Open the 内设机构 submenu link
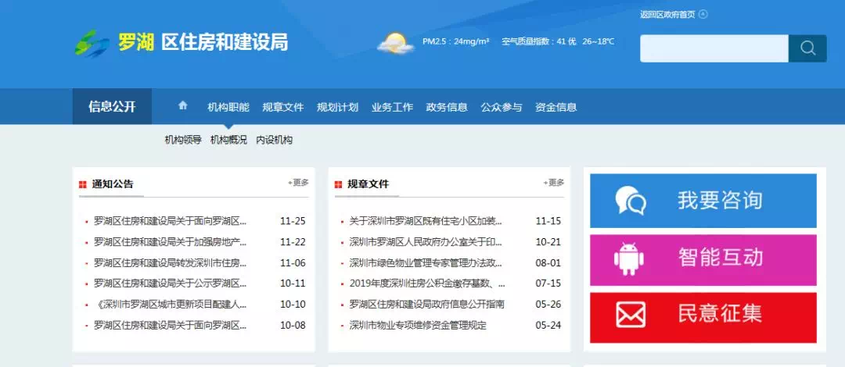The width and height of the screenshot is (845, 367). click(275, 140)
